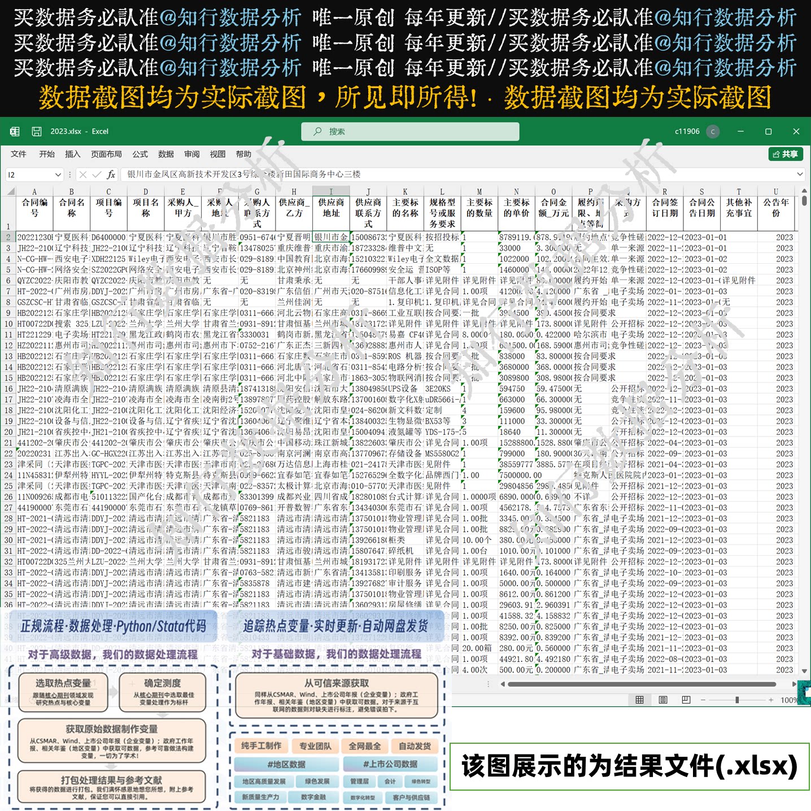Confirm the entry with the checkmark icon
Image resolution: width=811 pixels, height=811 pixels.
pyautogui.click(x=97, y=175)
